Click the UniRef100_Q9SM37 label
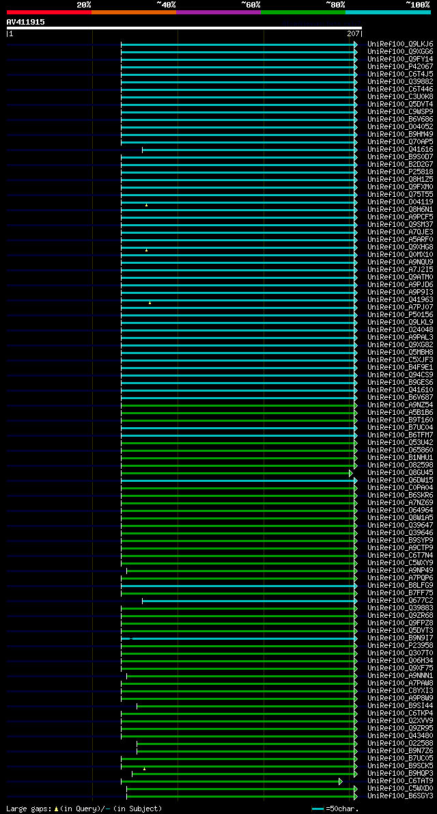 pyautogui.click(x=400, y=225)
